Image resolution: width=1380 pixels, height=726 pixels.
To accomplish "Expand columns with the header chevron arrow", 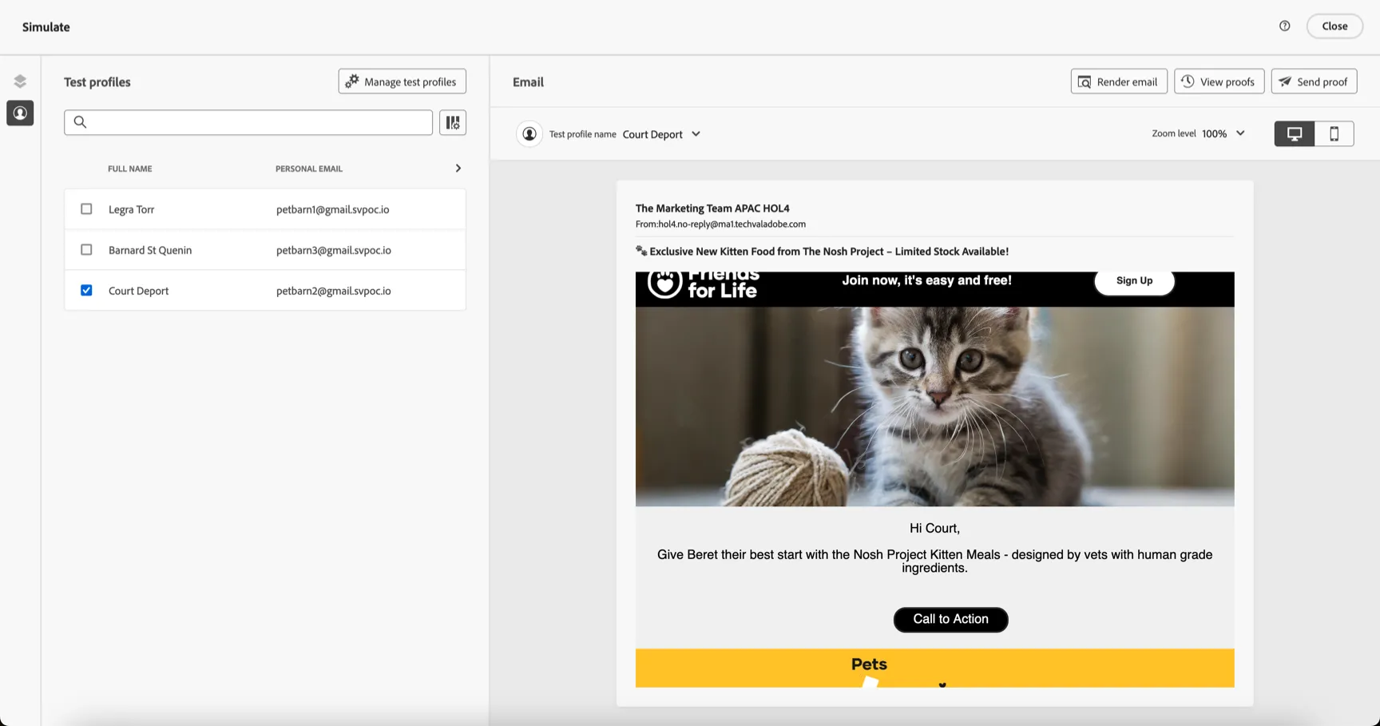I will point(458,169).
